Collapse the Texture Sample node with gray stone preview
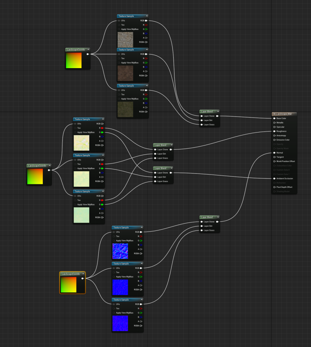This screenshot has width=311, height=347. click(x=147, y=16)
